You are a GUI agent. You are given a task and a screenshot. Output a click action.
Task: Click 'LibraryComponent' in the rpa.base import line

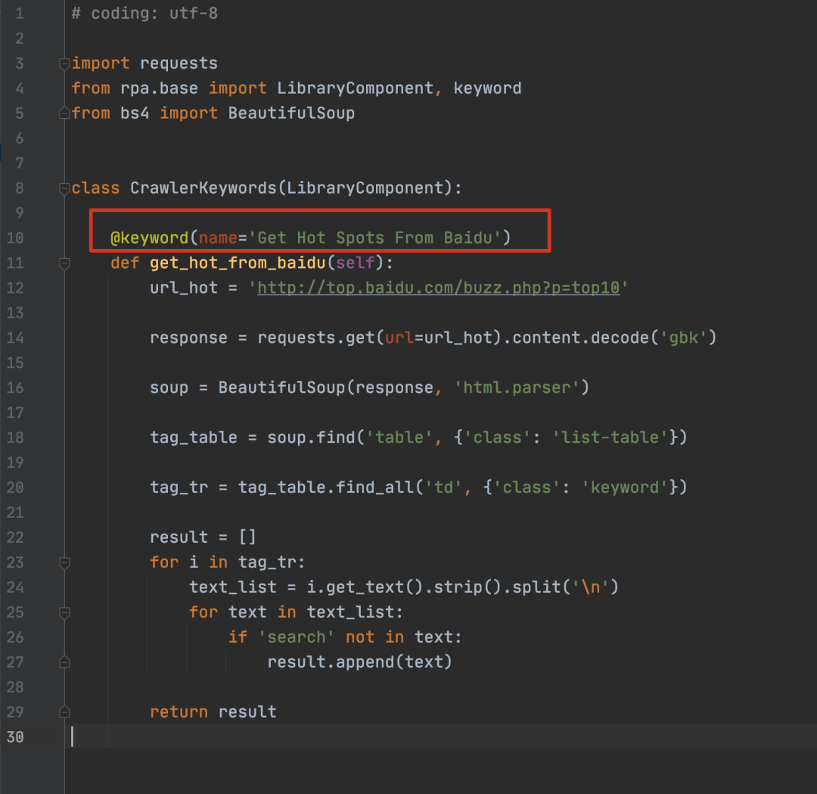[x=356, y=88]
